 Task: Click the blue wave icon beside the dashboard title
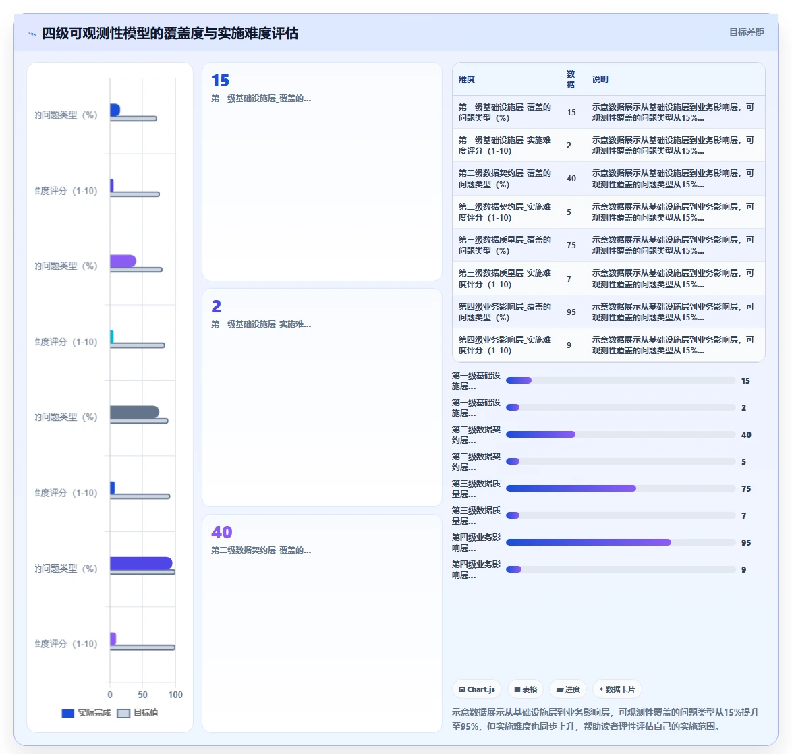click(x=32, y=34)
